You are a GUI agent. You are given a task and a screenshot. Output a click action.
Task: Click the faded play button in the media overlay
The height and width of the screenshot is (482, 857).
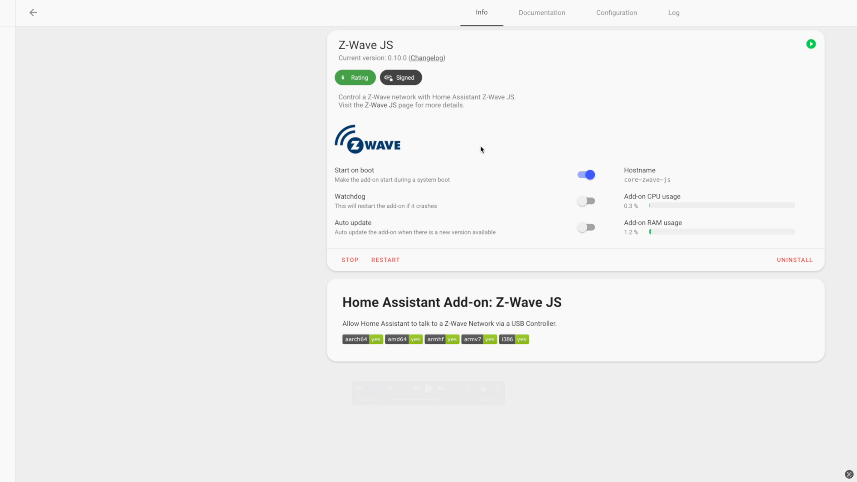click(428, 389)
